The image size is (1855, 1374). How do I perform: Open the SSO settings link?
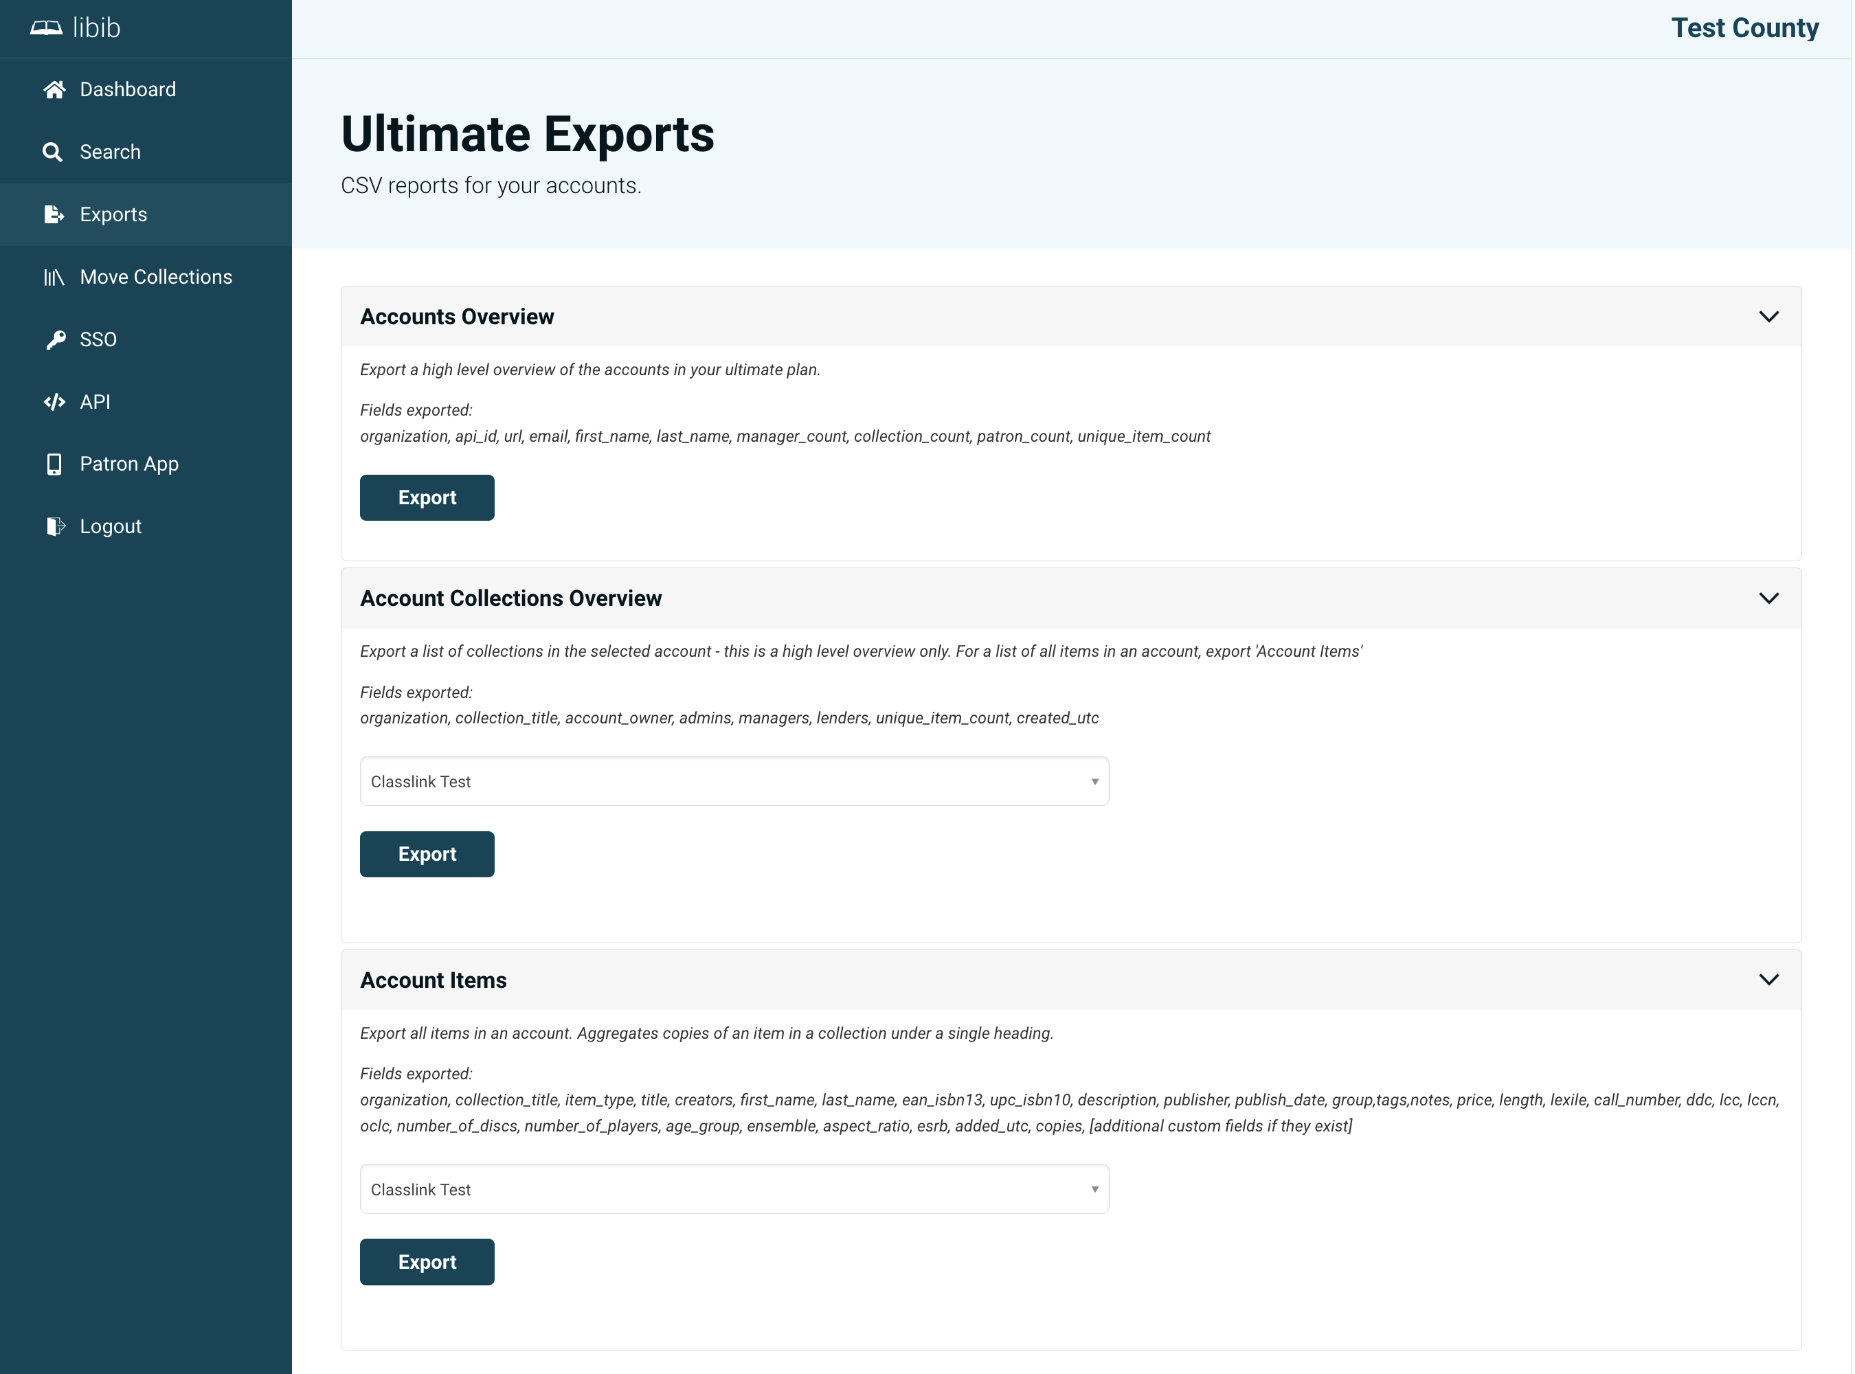click(x=146, y=339)
